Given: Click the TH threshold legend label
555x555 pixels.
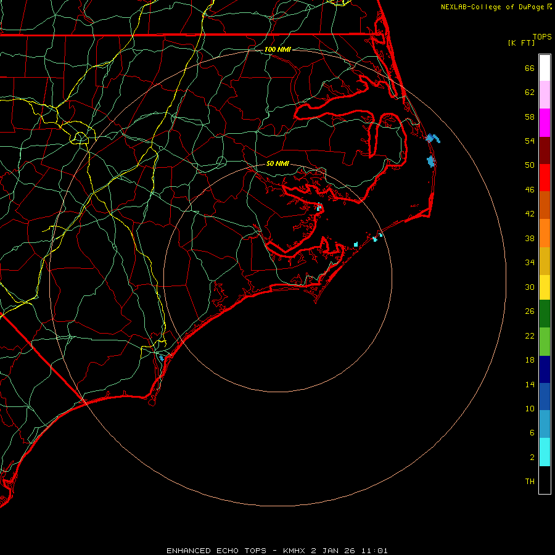Looking at the screenshot, I should tap(530, 482).
